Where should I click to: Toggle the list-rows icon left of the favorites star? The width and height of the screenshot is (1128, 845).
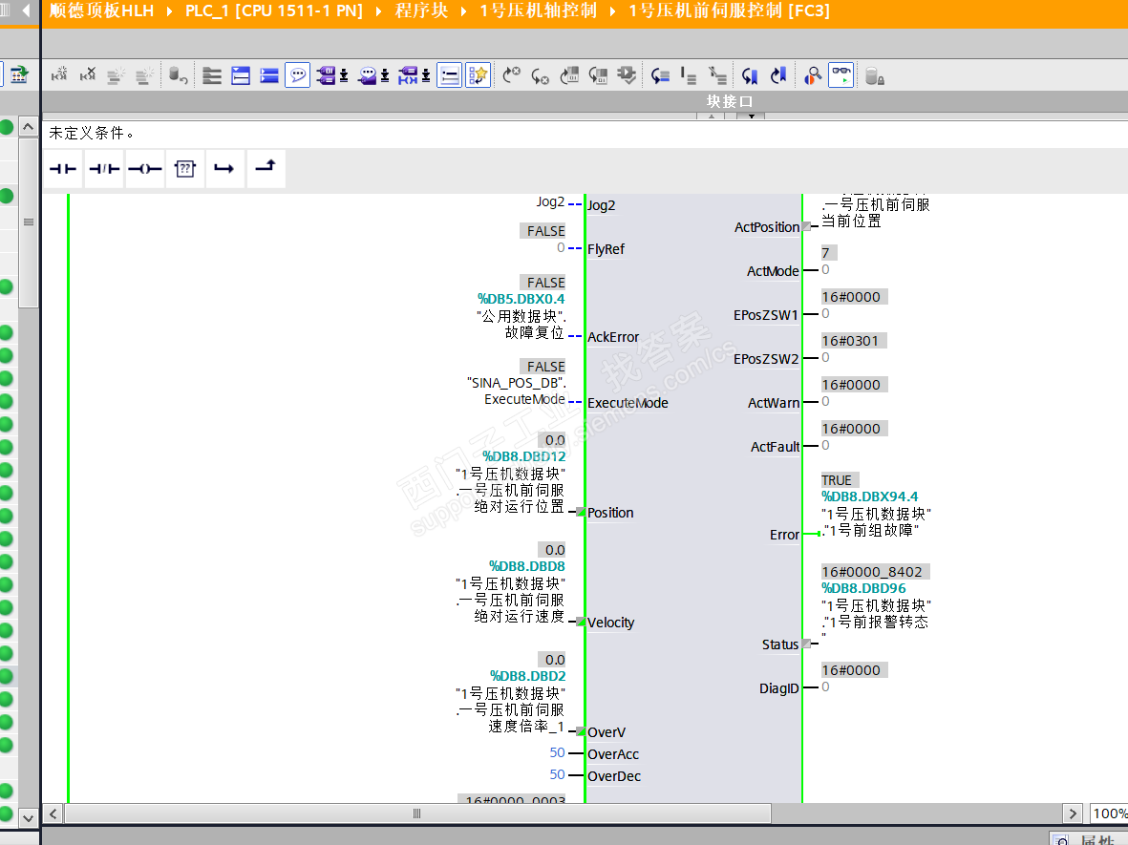click(x=450, y=74)
